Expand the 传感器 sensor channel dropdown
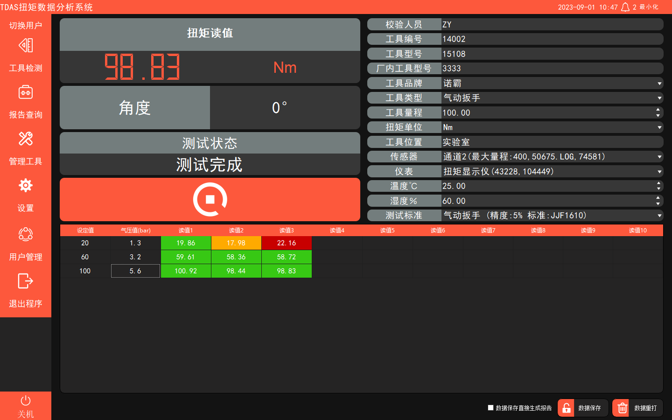Viewport: 672px width, 420px height. click(x=659, y=156)
